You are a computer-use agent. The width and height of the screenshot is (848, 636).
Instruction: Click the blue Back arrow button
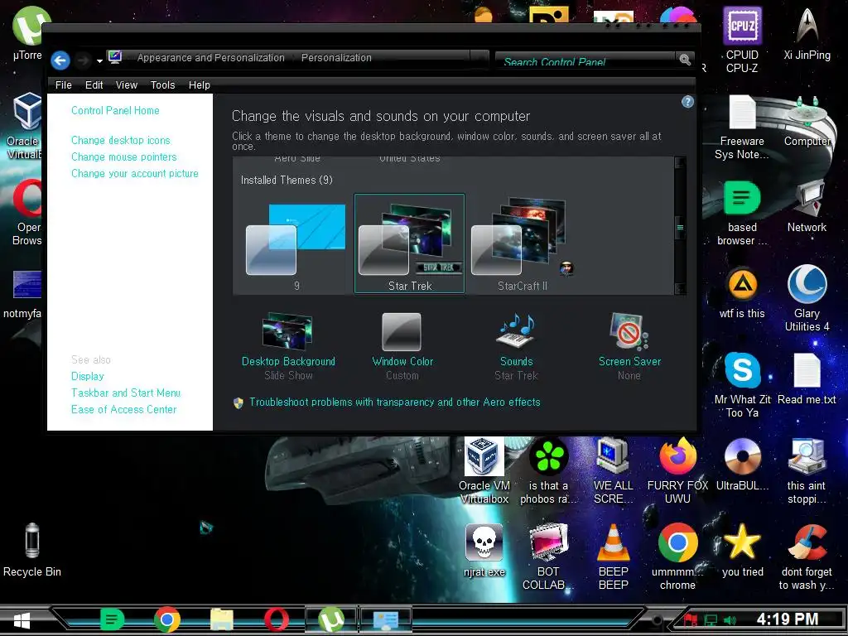click(x=60, y=60)
